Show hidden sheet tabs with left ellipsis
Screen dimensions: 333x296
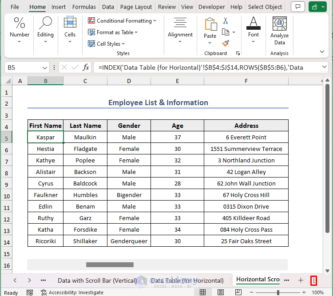pyautogui.click(x=44, y=280)
